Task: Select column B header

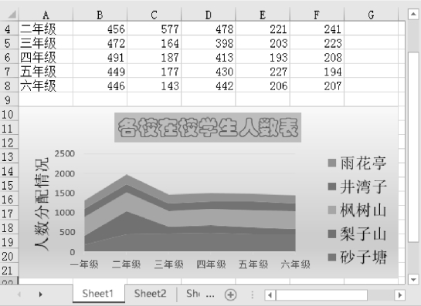Action: coord(100,15)
